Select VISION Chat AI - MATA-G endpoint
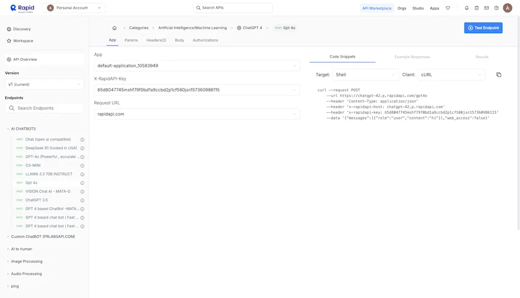 point(48,192)
